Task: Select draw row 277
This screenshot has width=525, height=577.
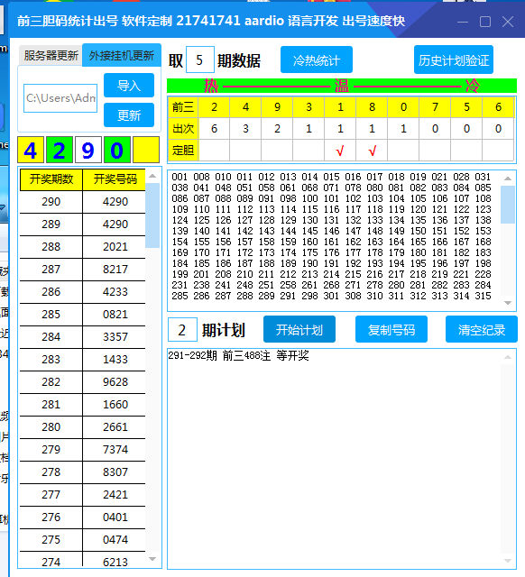Action: [x=82, y=495]
